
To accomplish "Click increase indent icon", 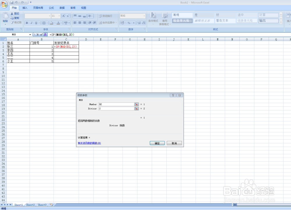I will 94,23.
